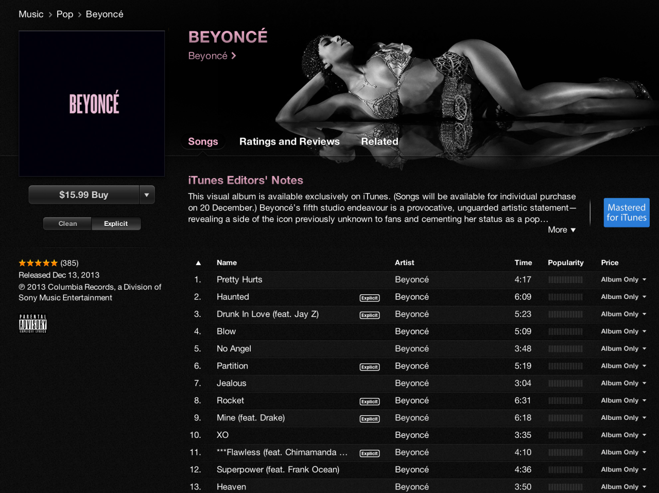Open Album Only menu for Jealous
The image size is (659, 493).
(x=623, y=383)
